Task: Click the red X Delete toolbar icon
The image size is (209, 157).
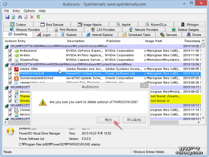Action: [32, 17]
